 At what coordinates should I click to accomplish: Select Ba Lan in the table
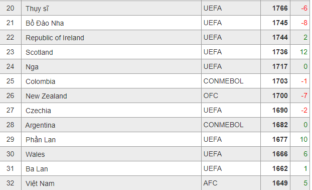pyautogui.click(x=37, y=169)
